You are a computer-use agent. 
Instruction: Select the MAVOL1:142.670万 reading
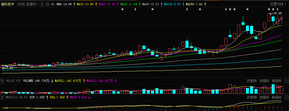point(68,81)
